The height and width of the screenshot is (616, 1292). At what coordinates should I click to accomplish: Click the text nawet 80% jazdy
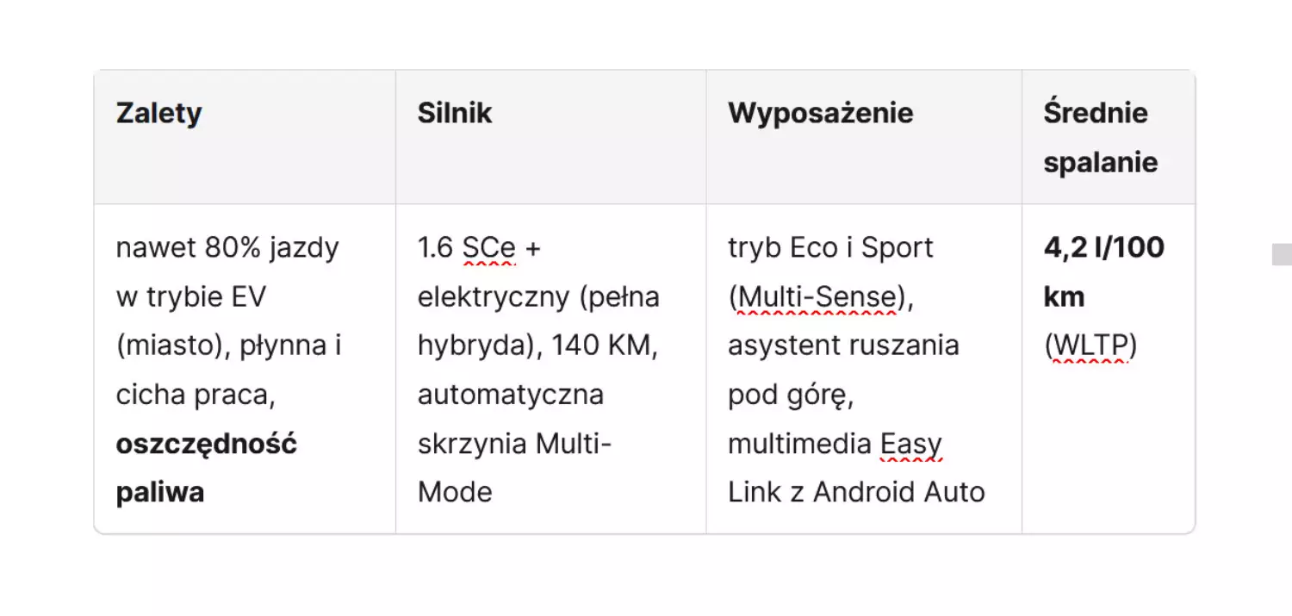[x=227, y=248]
